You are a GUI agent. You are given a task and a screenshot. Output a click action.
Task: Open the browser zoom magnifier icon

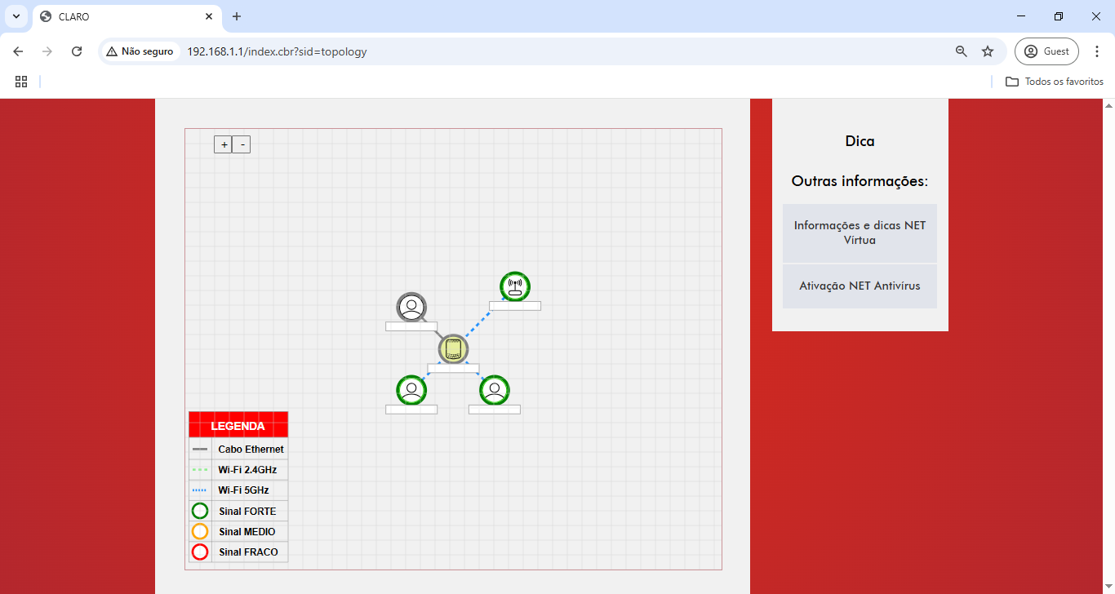pyautogui.click(x=962, y=51)
